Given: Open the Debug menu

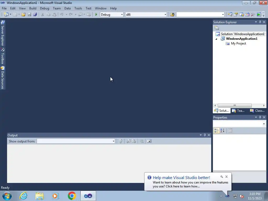Looking at the screenshot, I should 44,8.
